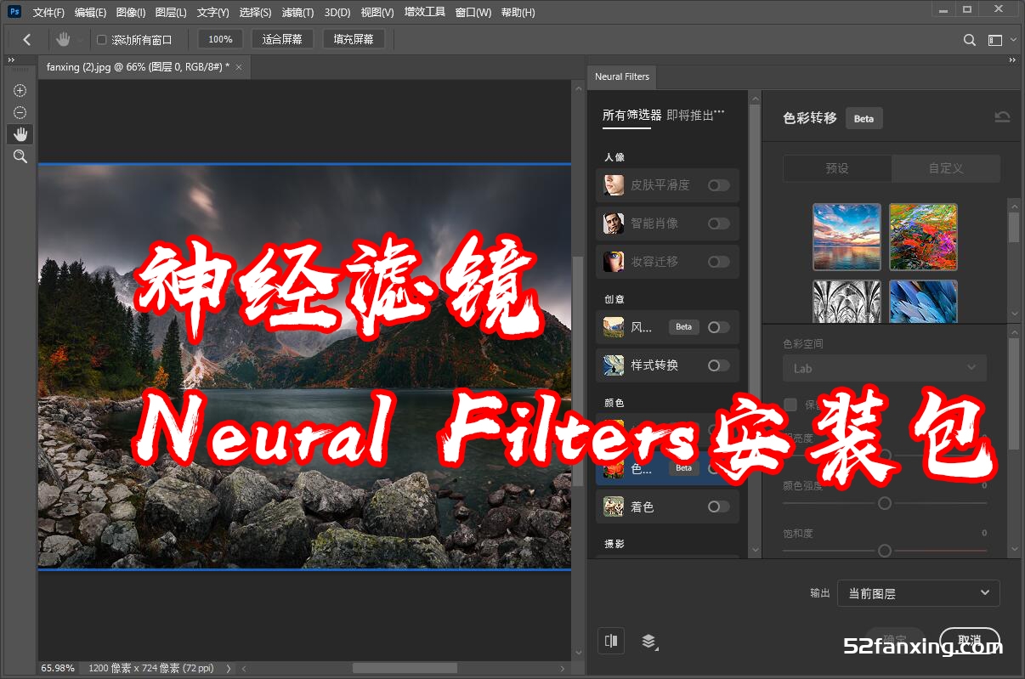This screenshot has height=679, width=1025.
Task: Close the fanxing (2).jpg document tab
Action: [239, 66]
